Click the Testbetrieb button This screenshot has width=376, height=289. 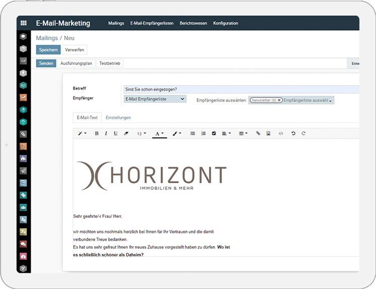pyautogui.click(x=110, y=63)
